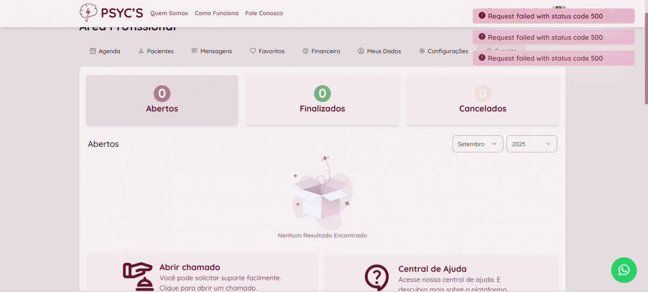Image resolution: width=648 pixels, height=292 pixels.
Task: Click the PSYC'S tree logo
Action: coord(89,12)
